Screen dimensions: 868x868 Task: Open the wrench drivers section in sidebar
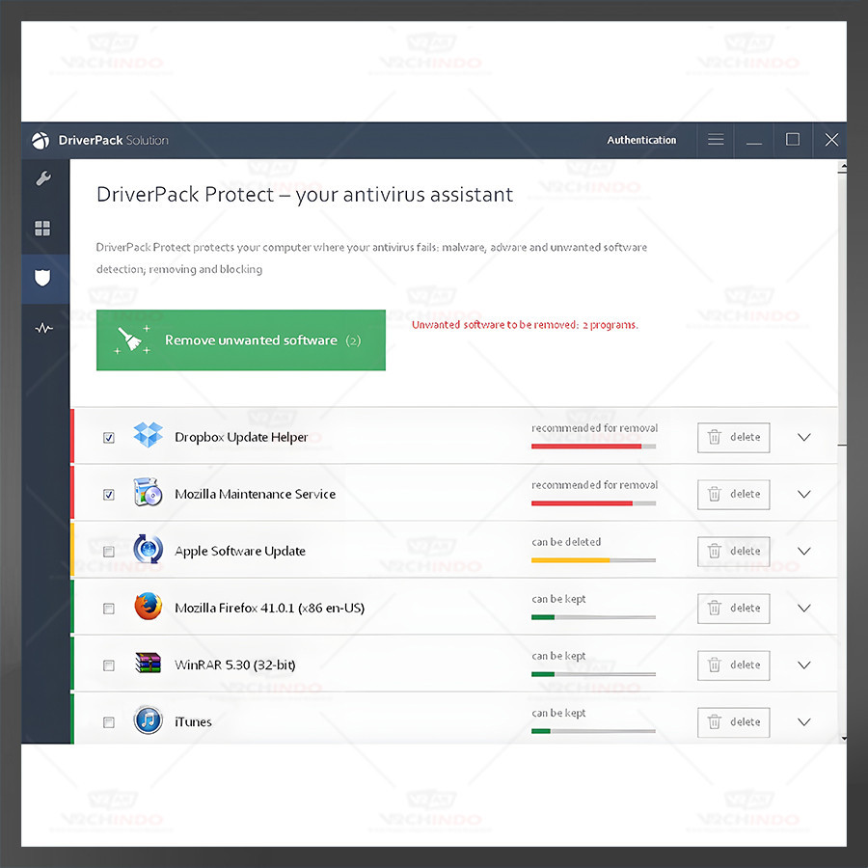pyautogui.click(x=43, y=178)
